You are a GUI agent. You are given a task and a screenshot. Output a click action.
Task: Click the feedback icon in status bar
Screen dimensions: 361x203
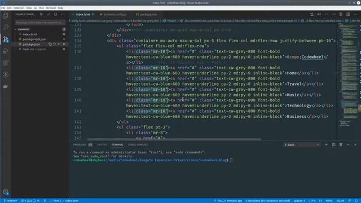[x=350, y=201]
